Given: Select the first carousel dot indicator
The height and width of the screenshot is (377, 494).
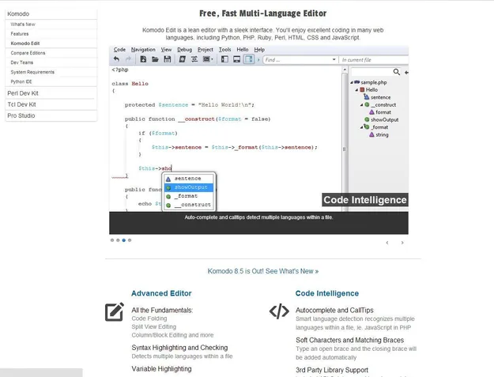Looking at the screenshot, I should tap(112, 239).
